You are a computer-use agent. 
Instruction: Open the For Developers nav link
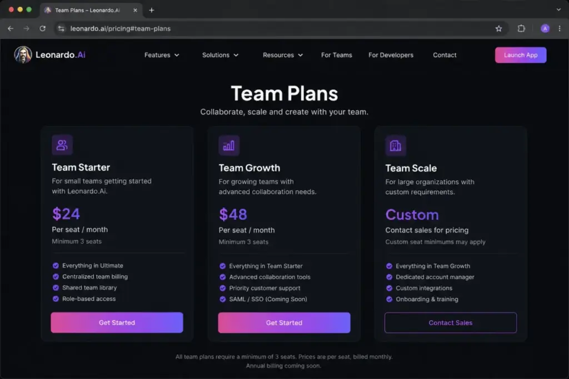click(x=391, y=55)
